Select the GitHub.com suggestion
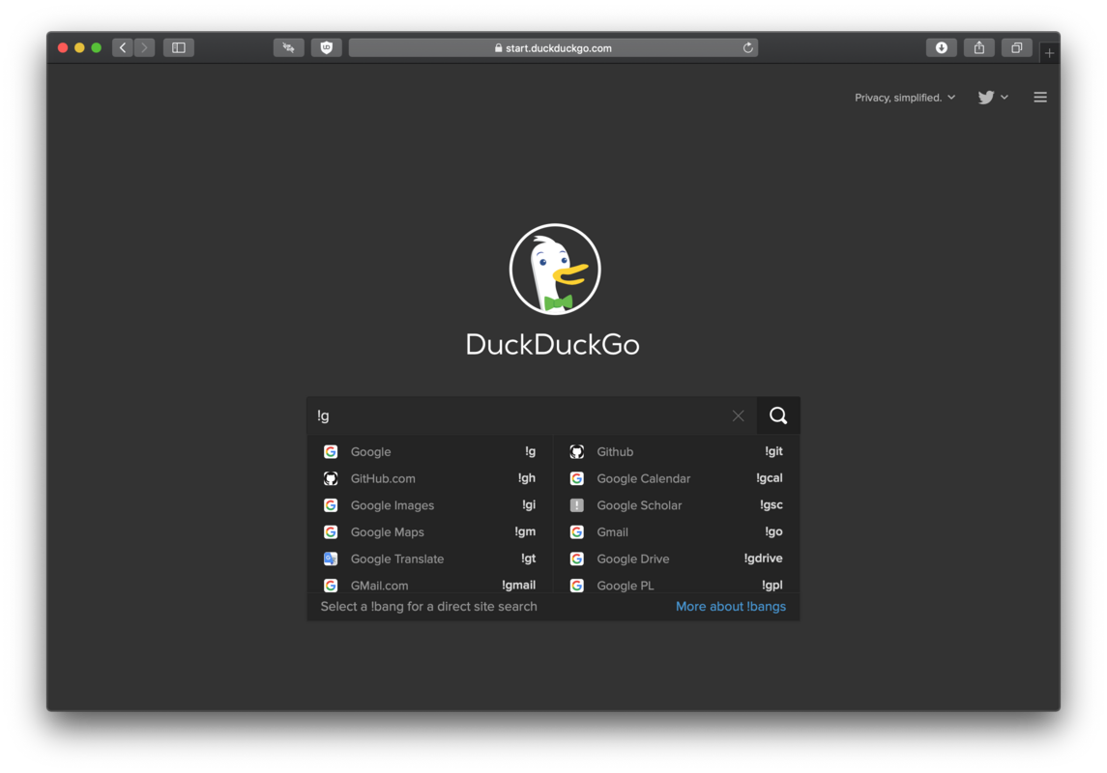Screen dimensions: 1107x773 point(430,478)
